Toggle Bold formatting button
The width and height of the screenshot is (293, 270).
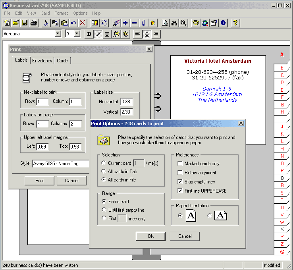coord(89,34)
